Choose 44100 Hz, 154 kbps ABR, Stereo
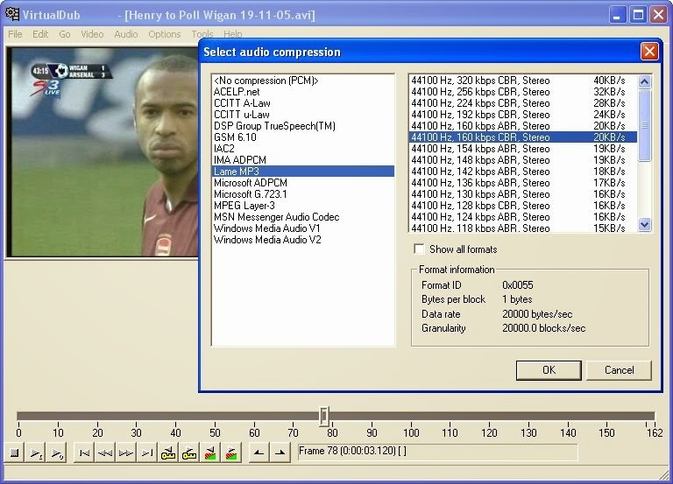Screen dimensions: 673x484 [523, 149]
